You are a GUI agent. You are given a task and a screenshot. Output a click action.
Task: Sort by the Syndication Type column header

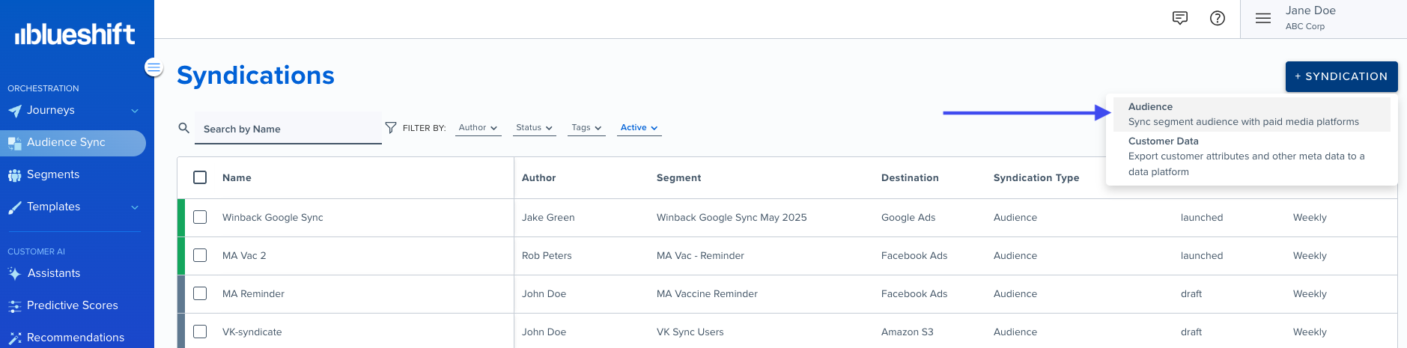click(x=1036, y=178)
